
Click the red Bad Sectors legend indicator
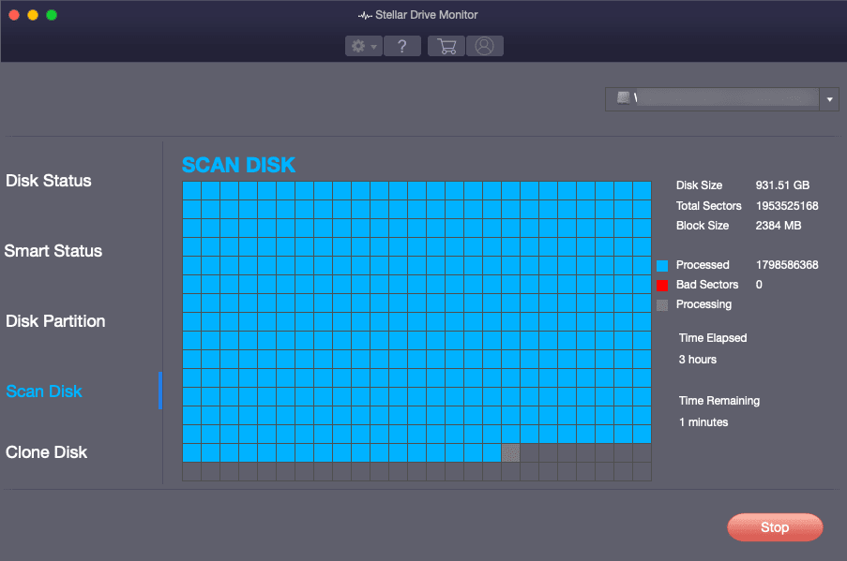[664, 285]
